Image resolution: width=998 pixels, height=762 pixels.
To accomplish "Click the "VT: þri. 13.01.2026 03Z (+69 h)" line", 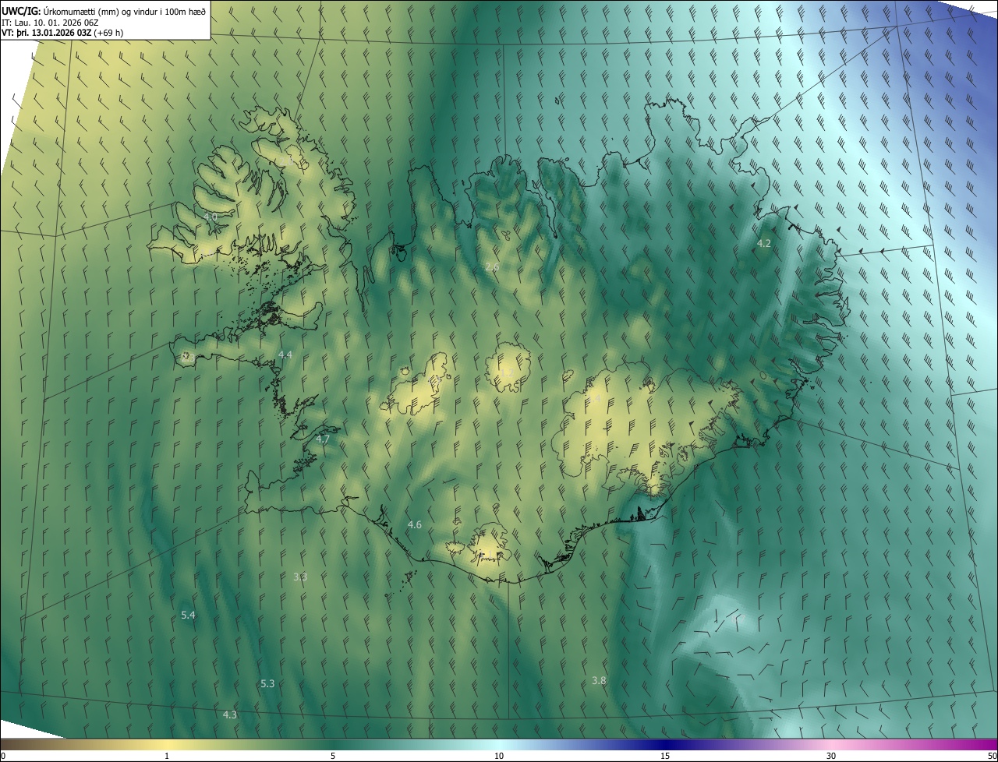I will coord(62,33).
